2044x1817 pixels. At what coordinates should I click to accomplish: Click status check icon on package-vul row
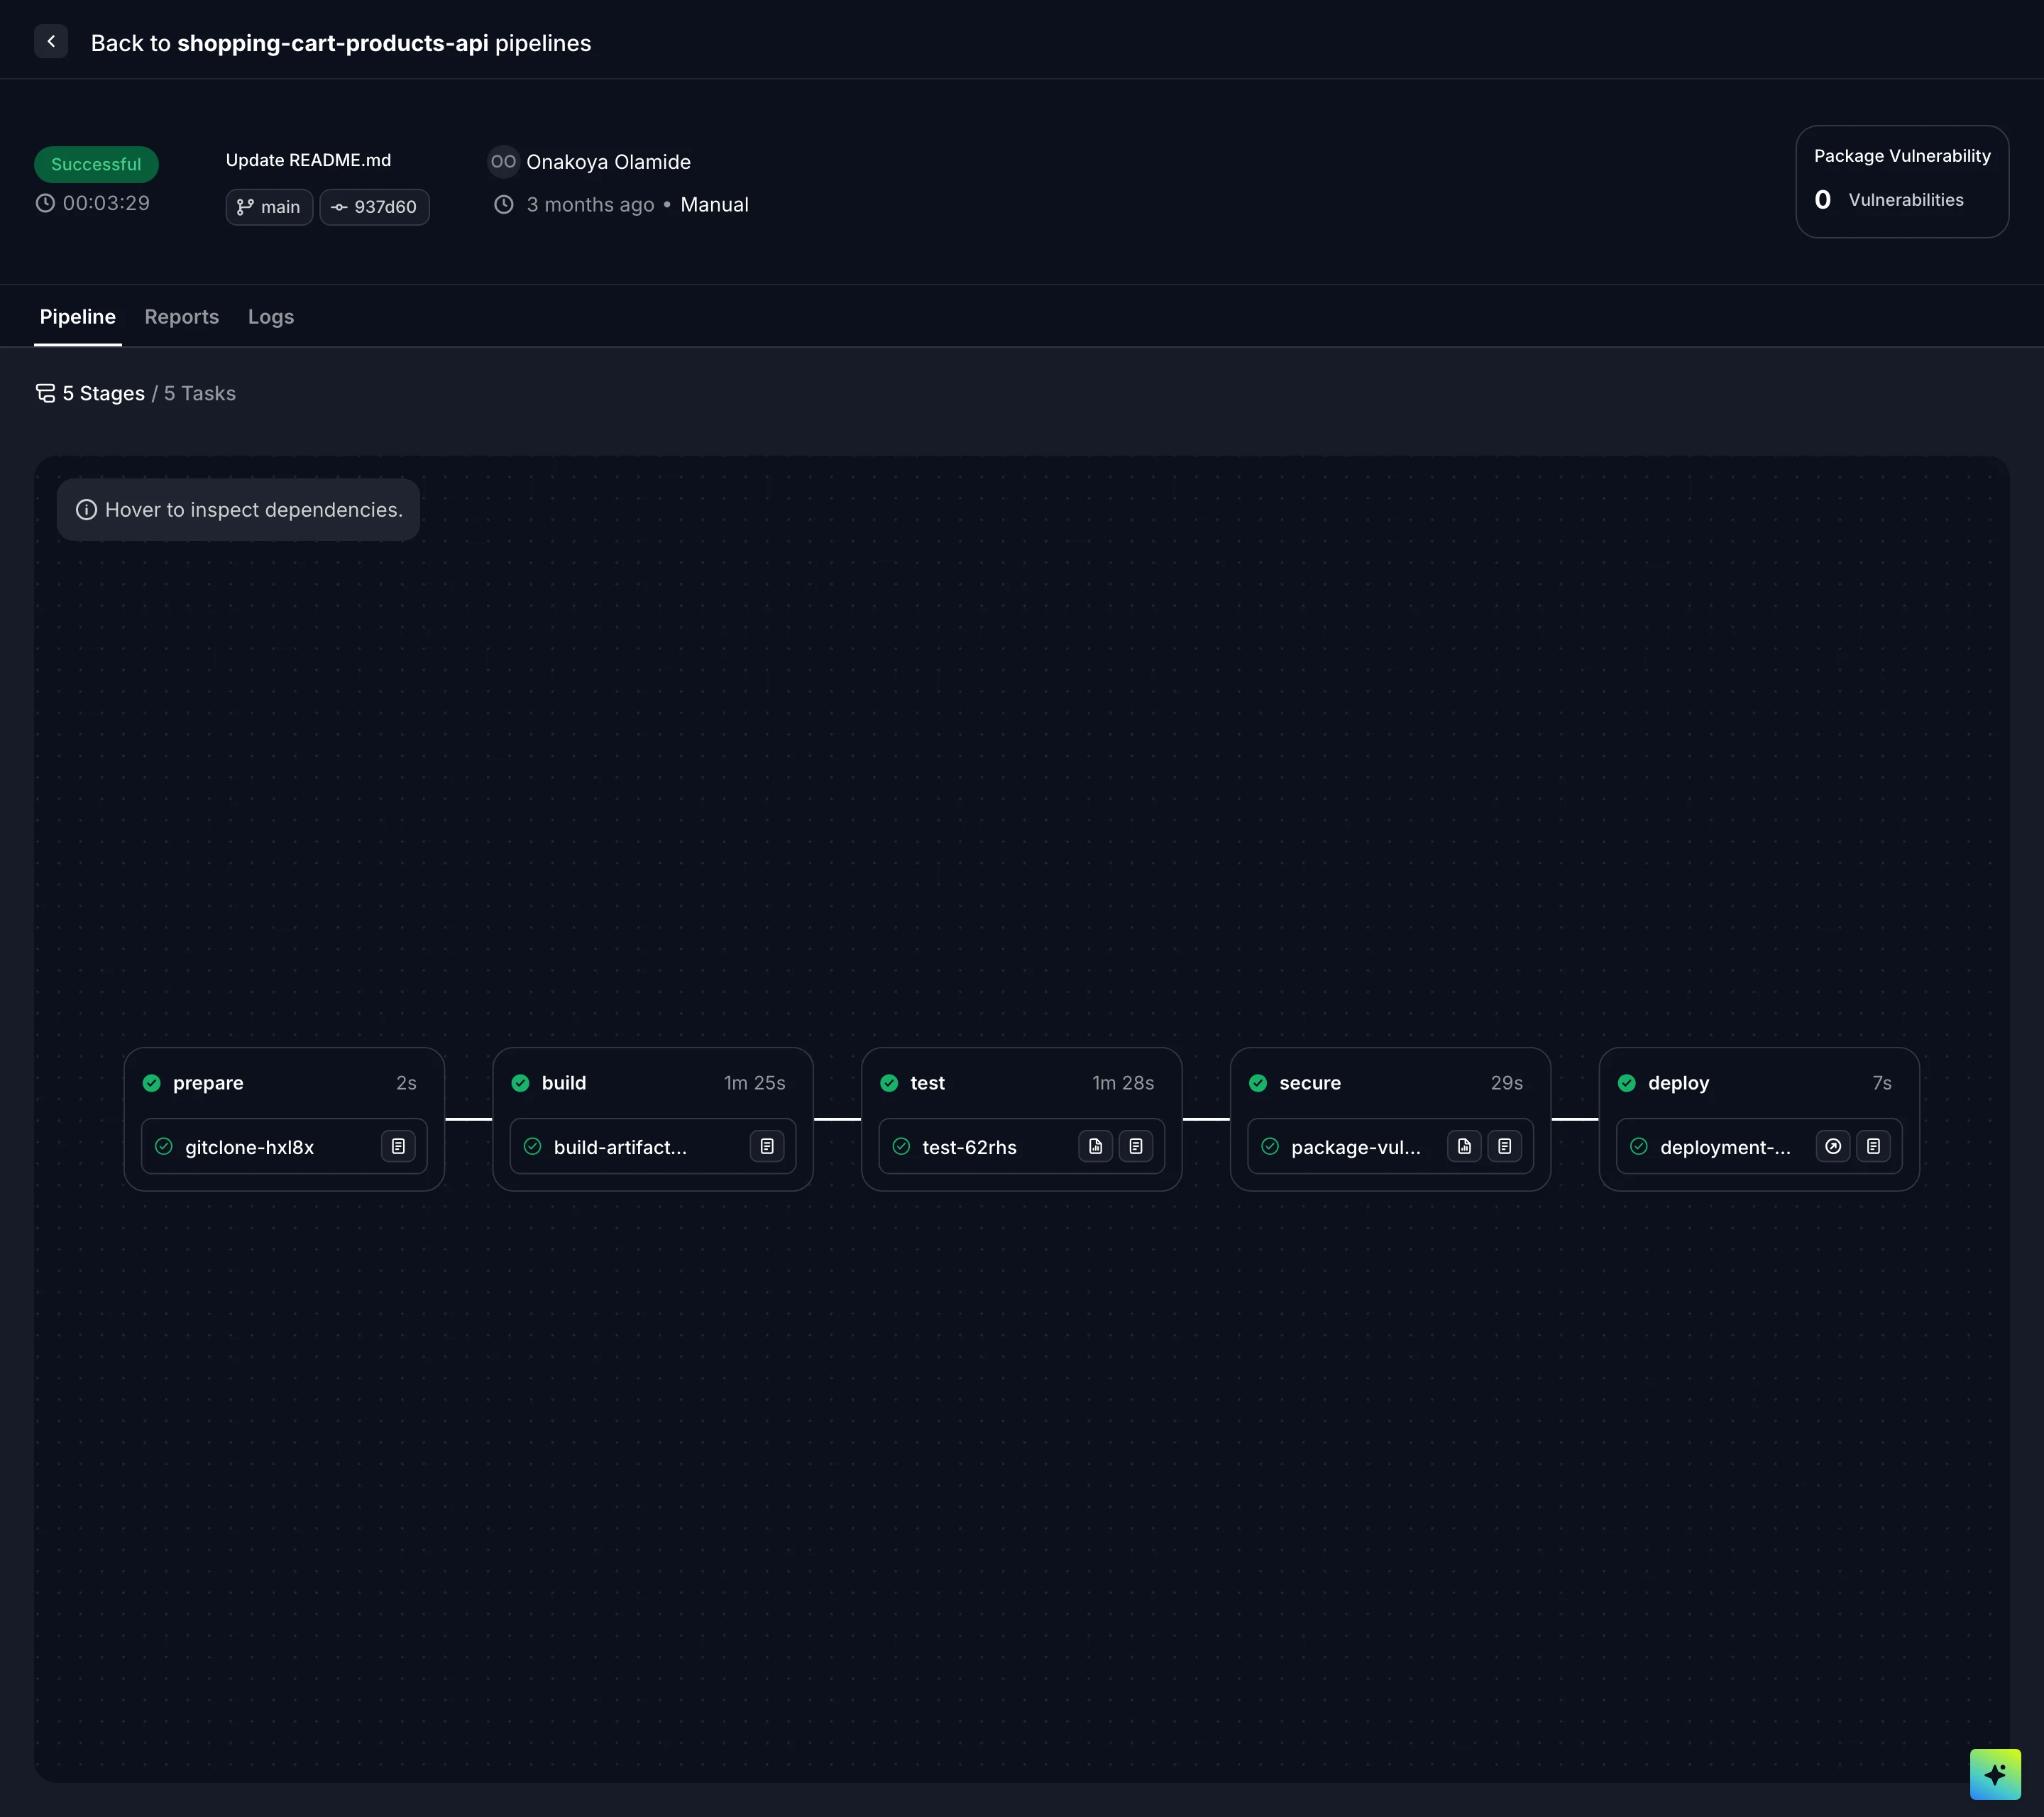[1270, 1146]
